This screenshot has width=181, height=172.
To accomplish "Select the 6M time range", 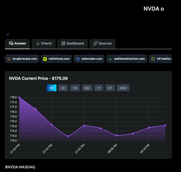I will click(87, 88).
